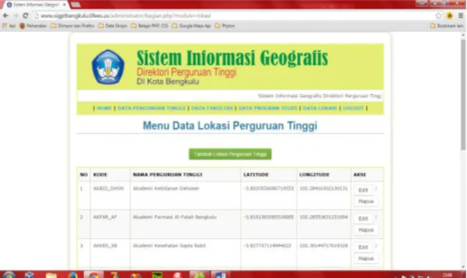The width and height of the screenshot is (467, 278).
Task: Open the Apl apps bookmark shortcut
Action: pyautogui.click(x=9, y=26)
